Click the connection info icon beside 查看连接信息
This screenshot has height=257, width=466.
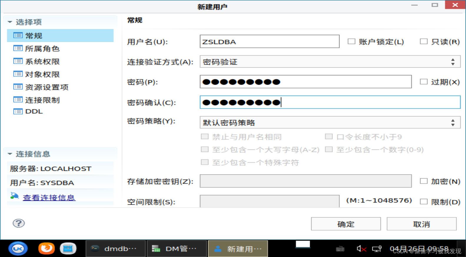pos(14,196)
